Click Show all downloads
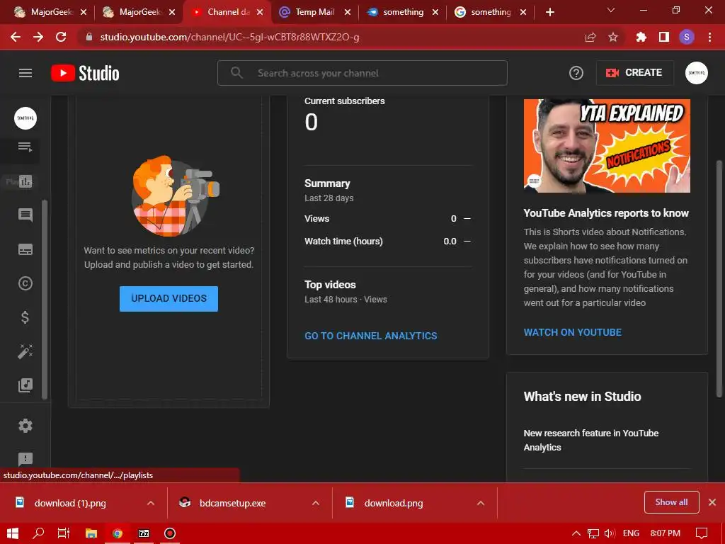The width and height of the screenshot is (725, 544). (671, 502)
